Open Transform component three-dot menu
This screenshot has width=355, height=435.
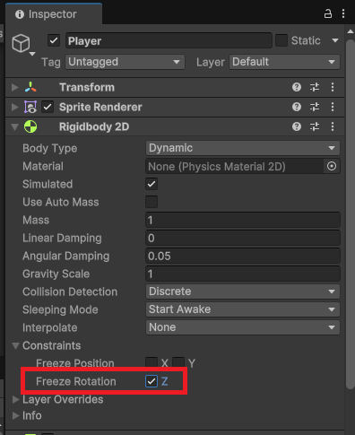[333, 87]
